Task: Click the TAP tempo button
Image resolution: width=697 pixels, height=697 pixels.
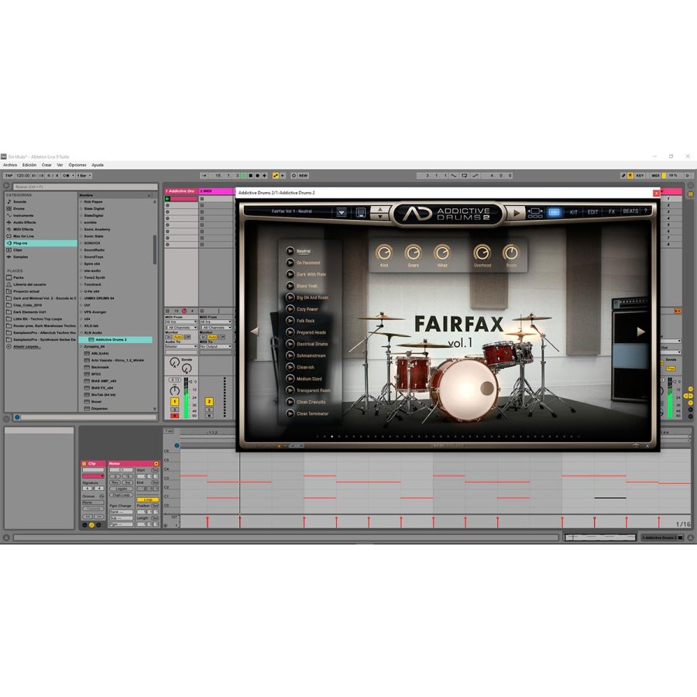Action: 9,176
